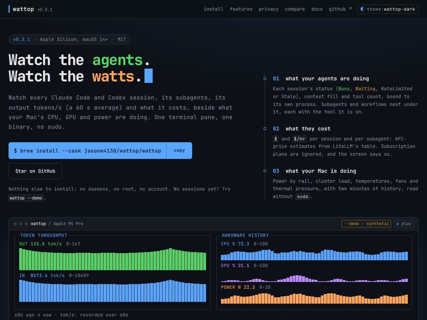The width and height of the screenshot is (427, 320).
Task: Open the compare nav link
Action: point(295,9)
